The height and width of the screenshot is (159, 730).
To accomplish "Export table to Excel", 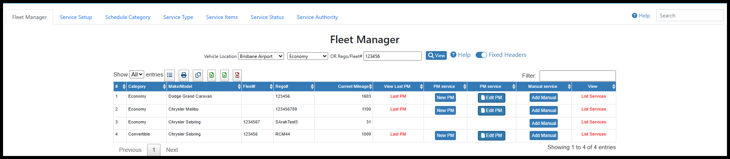I will [211, 75].
